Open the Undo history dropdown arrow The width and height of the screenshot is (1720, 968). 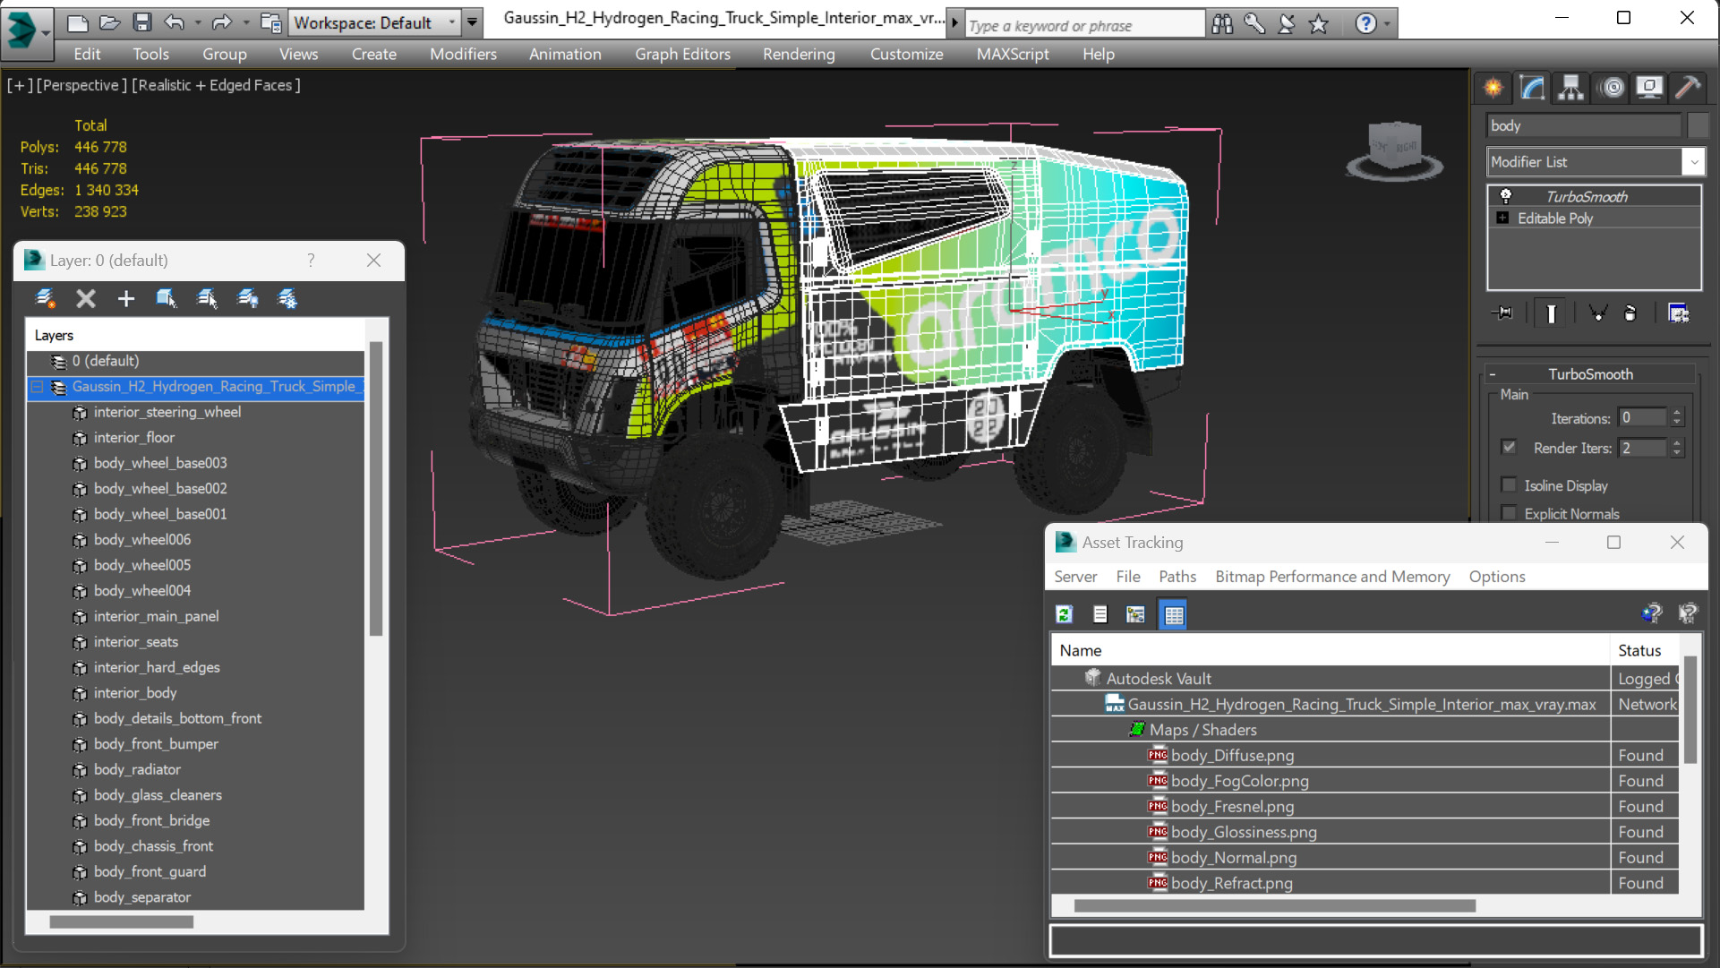[x=198, y=23]
